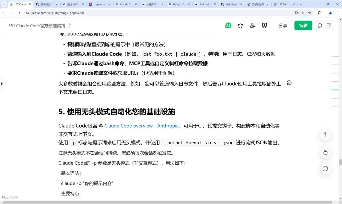This screenshot has height=204, width=342.
Task: Open the zoom magnifier icon in address bar
Action: pyautogui.click(x=303, y=13)
